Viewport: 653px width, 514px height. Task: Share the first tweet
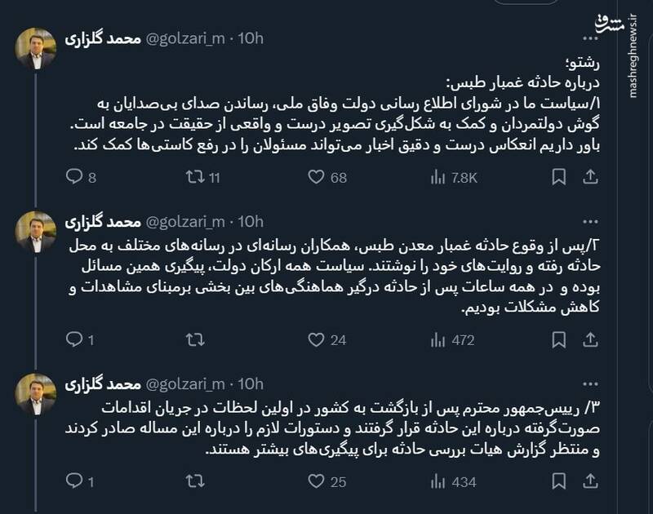click(590, 170)
